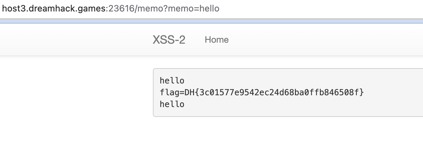This screenshot has height=144, width=423.
Task: Open the Home navigation link
Action: click(x=217, y=40)
